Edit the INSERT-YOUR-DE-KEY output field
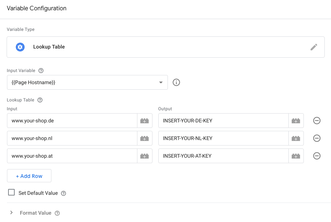Screen dimensions: 331x222 pyautogui.click(x=224, y=121)
